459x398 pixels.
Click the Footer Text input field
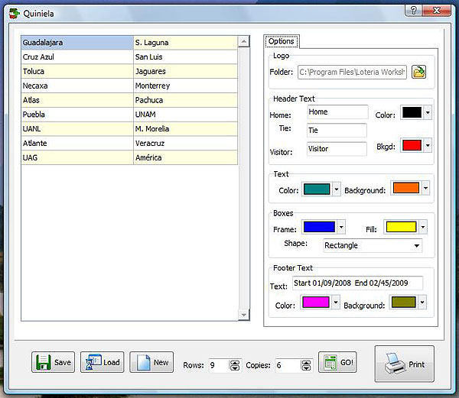[357, 284]
